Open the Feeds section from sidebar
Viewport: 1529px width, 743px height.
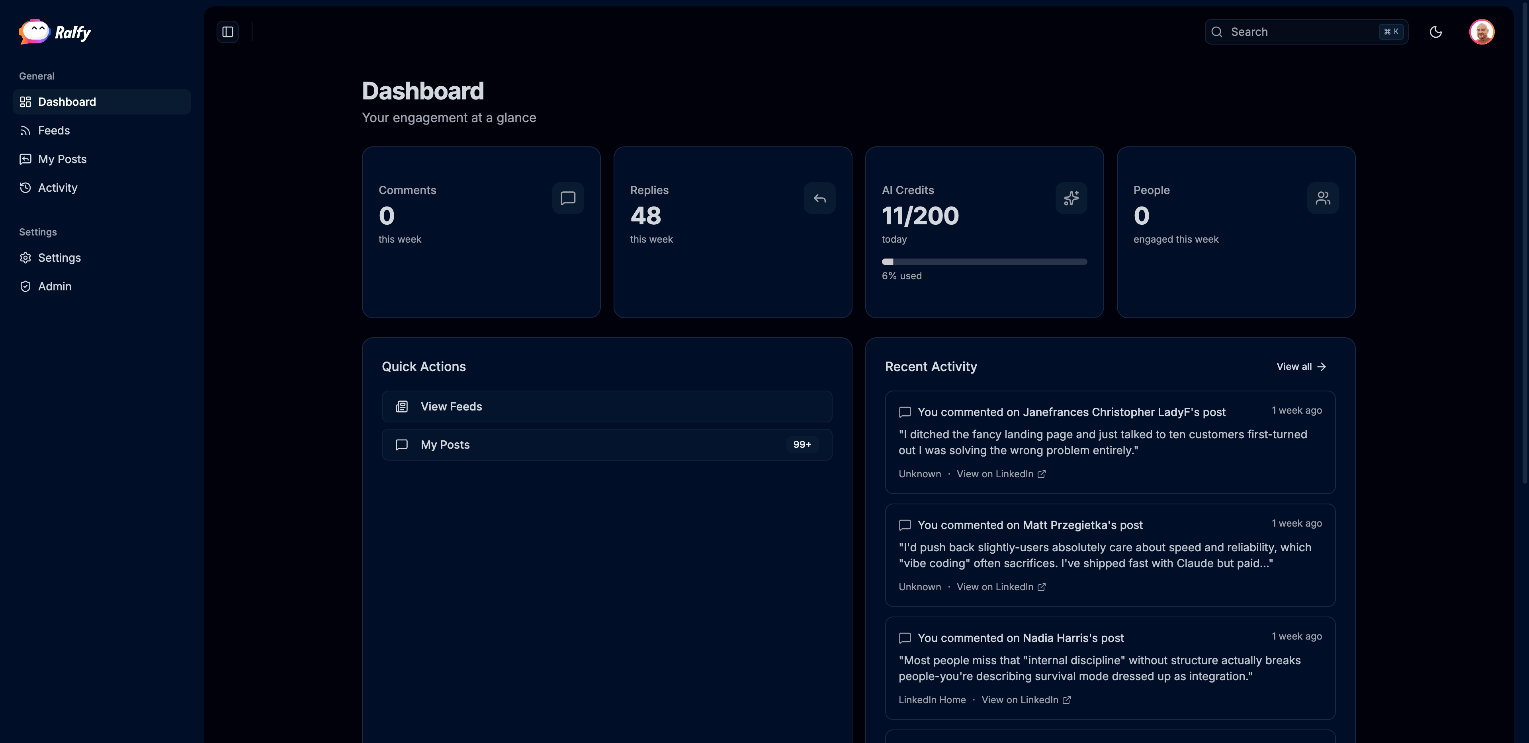(x=53, y=130)
